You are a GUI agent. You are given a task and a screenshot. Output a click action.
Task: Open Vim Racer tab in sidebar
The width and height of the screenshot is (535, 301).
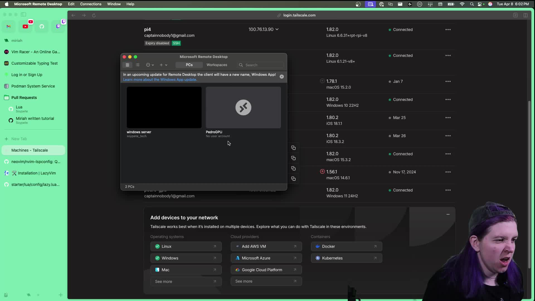tap(33, 52)
